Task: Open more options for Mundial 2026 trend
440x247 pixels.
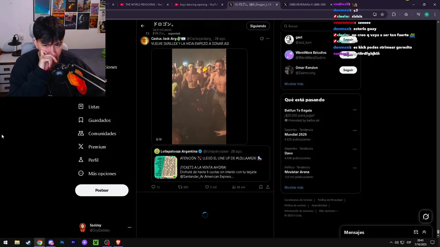Action: (355, 130)
